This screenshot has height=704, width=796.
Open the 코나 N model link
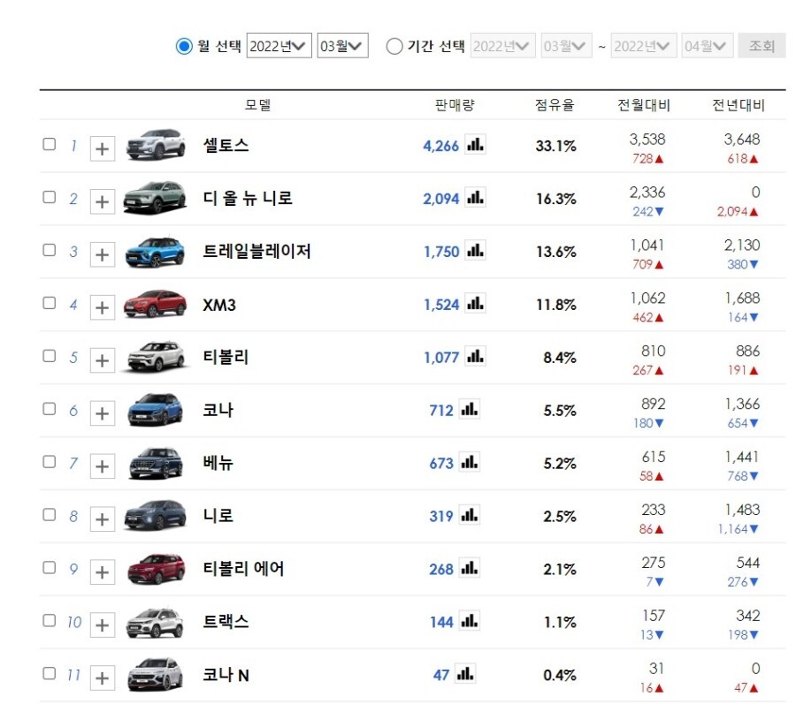tap(226, 675)
